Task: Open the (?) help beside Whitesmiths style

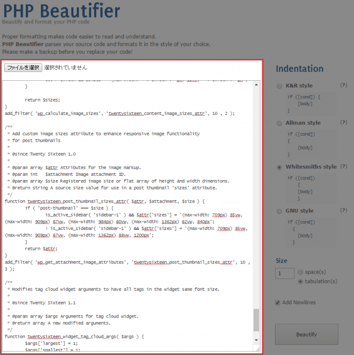Action: (343, 167)
